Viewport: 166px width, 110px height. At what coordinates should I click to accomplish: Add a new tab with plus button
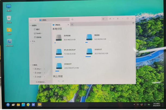point(72,25)
